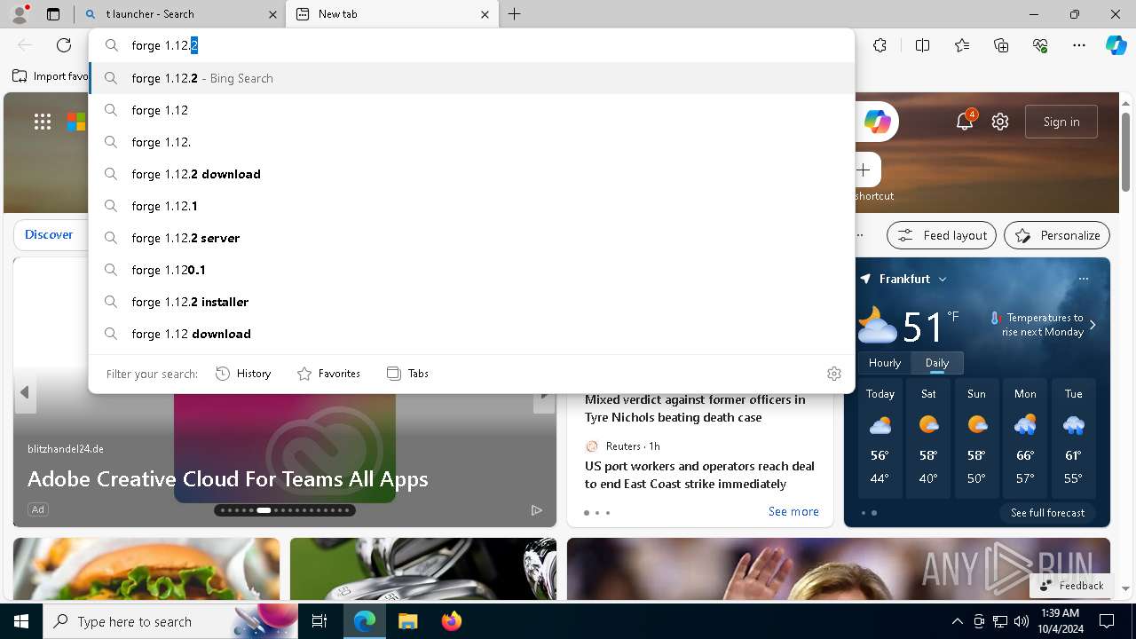Open the Feed layout options
1136x639 pixels.
coord(942,235)
